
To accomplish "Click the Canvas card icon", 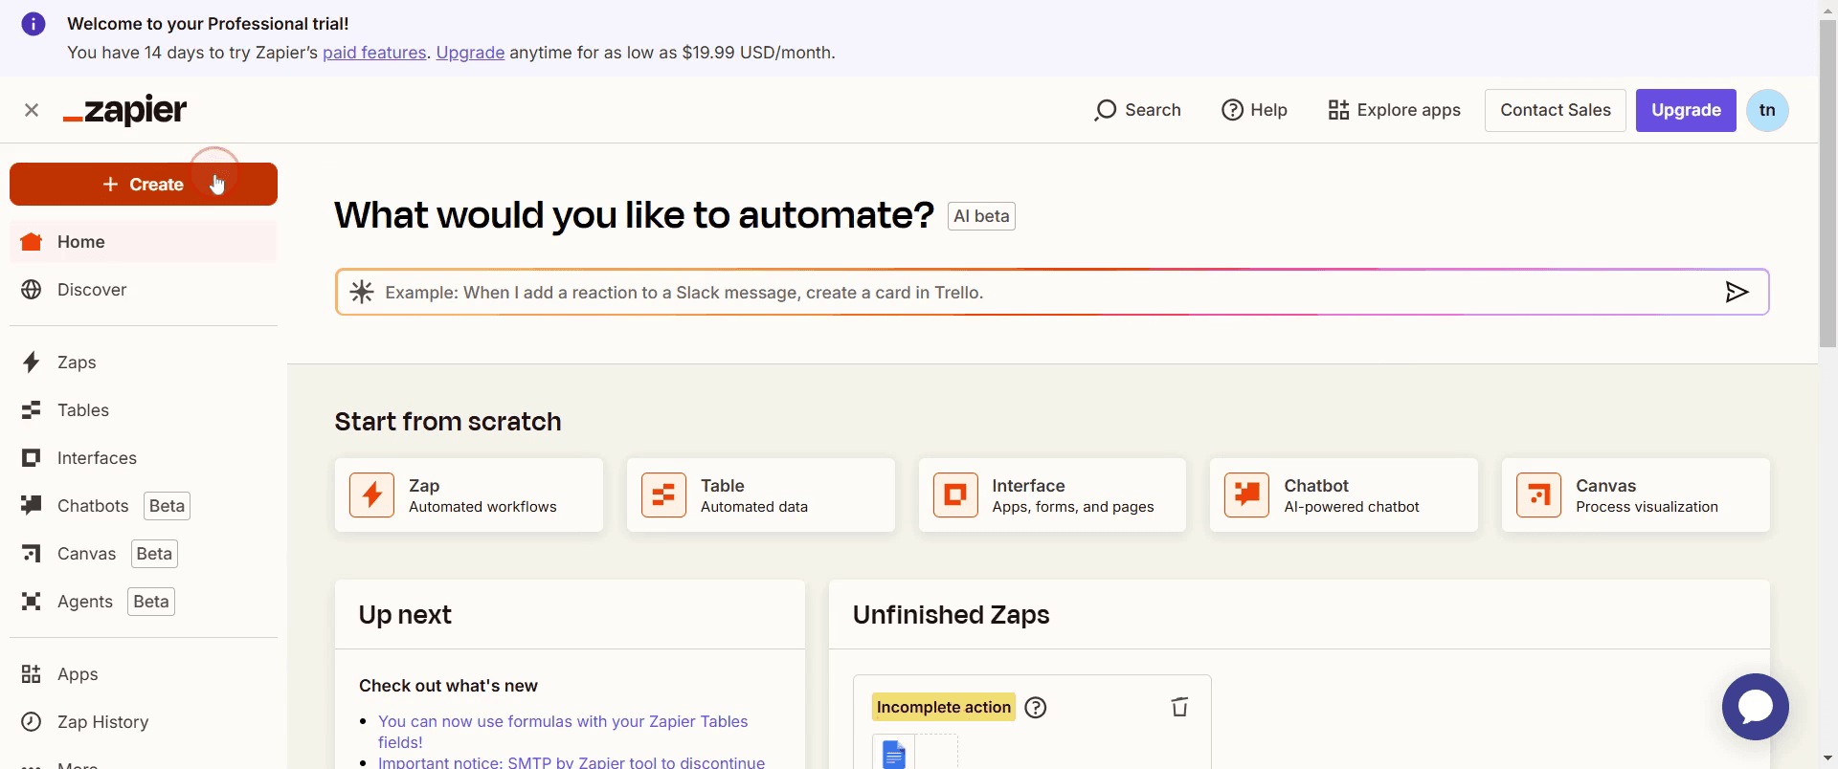I will (1539, 495).
